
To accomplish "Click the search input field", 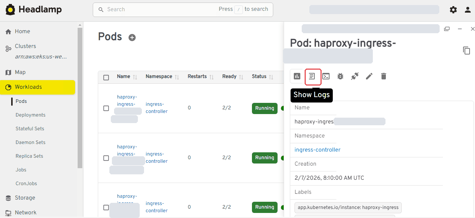I will [183, 10].
